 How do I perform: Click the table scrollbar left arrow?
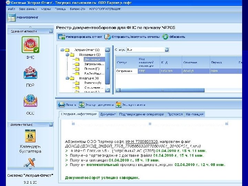tap(118, 90)
